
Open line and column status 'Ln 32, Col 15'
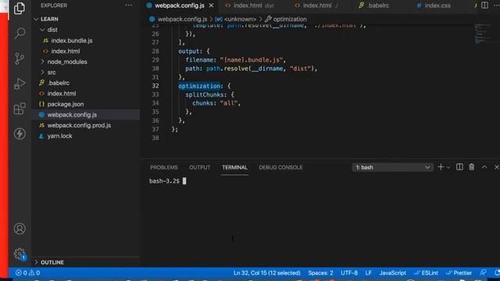267,272
